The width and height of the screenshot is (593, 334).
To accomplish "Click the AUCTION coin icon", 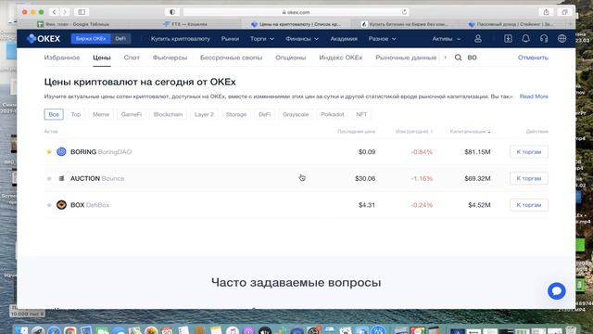I will [61, 178].
